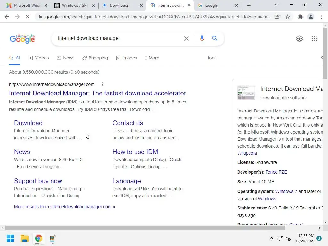Click the horizontal scrollbar thumb

click(x=145, y=228)
